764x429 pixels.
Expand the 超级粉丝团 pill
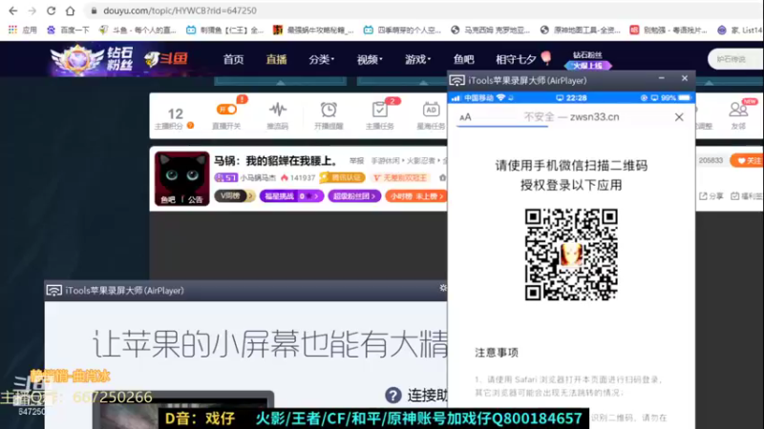pos(354,196)
